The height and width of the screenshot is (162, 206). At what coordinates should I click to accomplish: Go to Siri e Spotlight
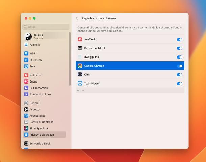click(x=44, y=128)
